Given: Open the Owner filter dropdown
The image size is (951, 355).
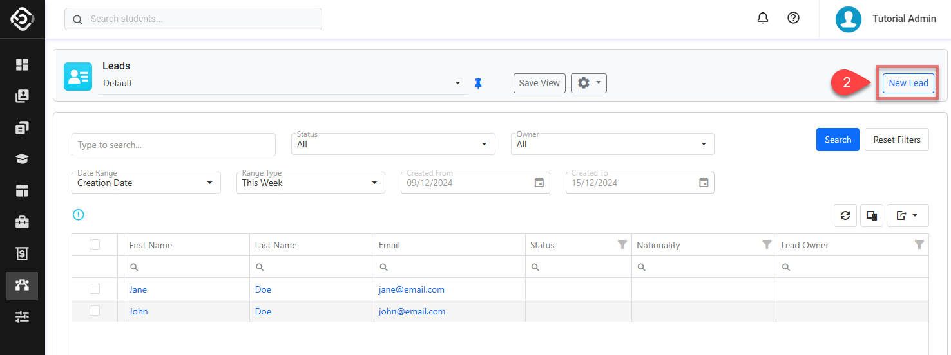Looking at the screenshot, I should 614,145.
